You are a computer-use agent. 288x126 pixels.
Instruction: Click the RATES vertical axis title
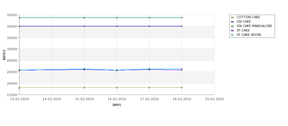click(4, 55)
